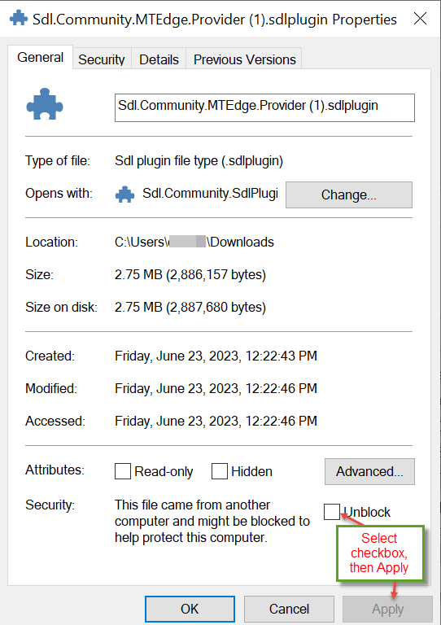The width and height of the screenshot is (441, 625).
Task: Click the green-bordered 'Select checkbox, then Apply' note
Action: 380,553
